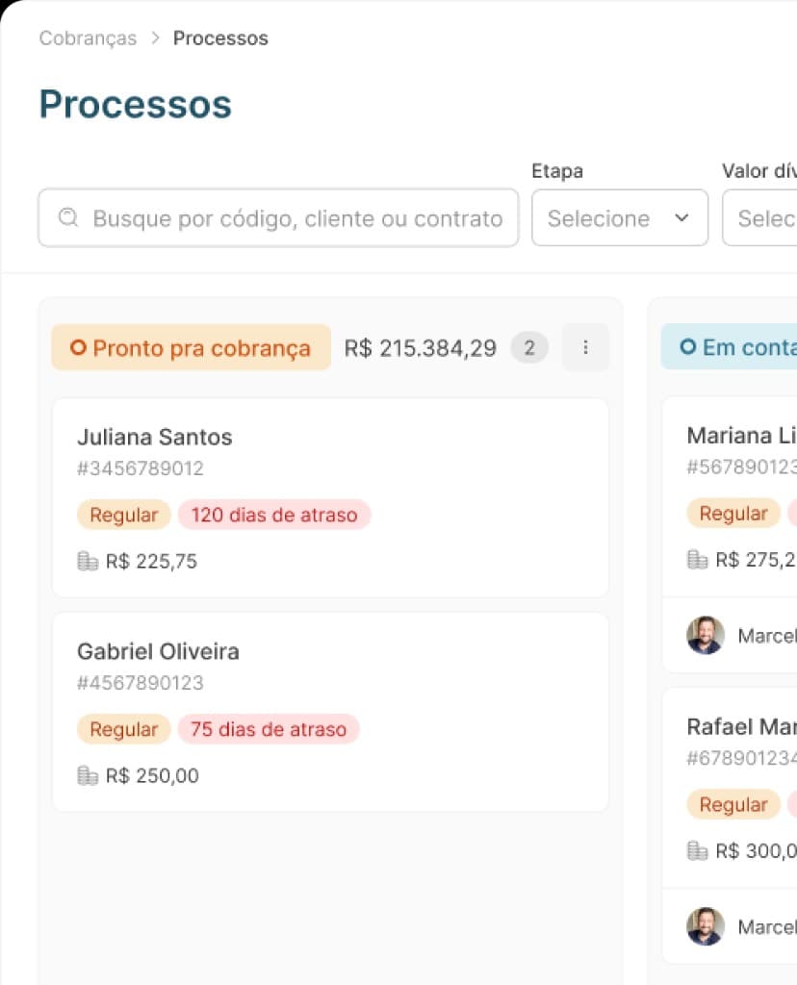Click the count badge showing 2
Screen dimensions: 797x985
[528, 347]
